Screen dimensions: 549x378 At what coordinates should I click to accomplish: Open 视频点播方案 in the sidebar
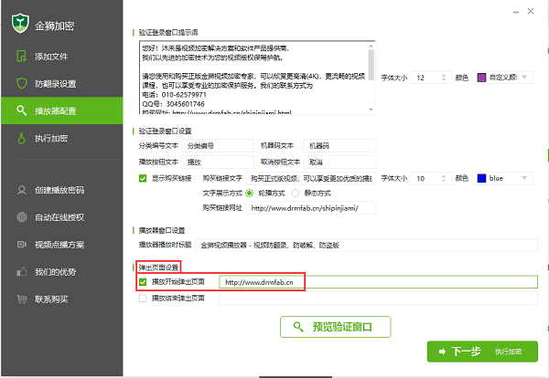click(62, 244)
